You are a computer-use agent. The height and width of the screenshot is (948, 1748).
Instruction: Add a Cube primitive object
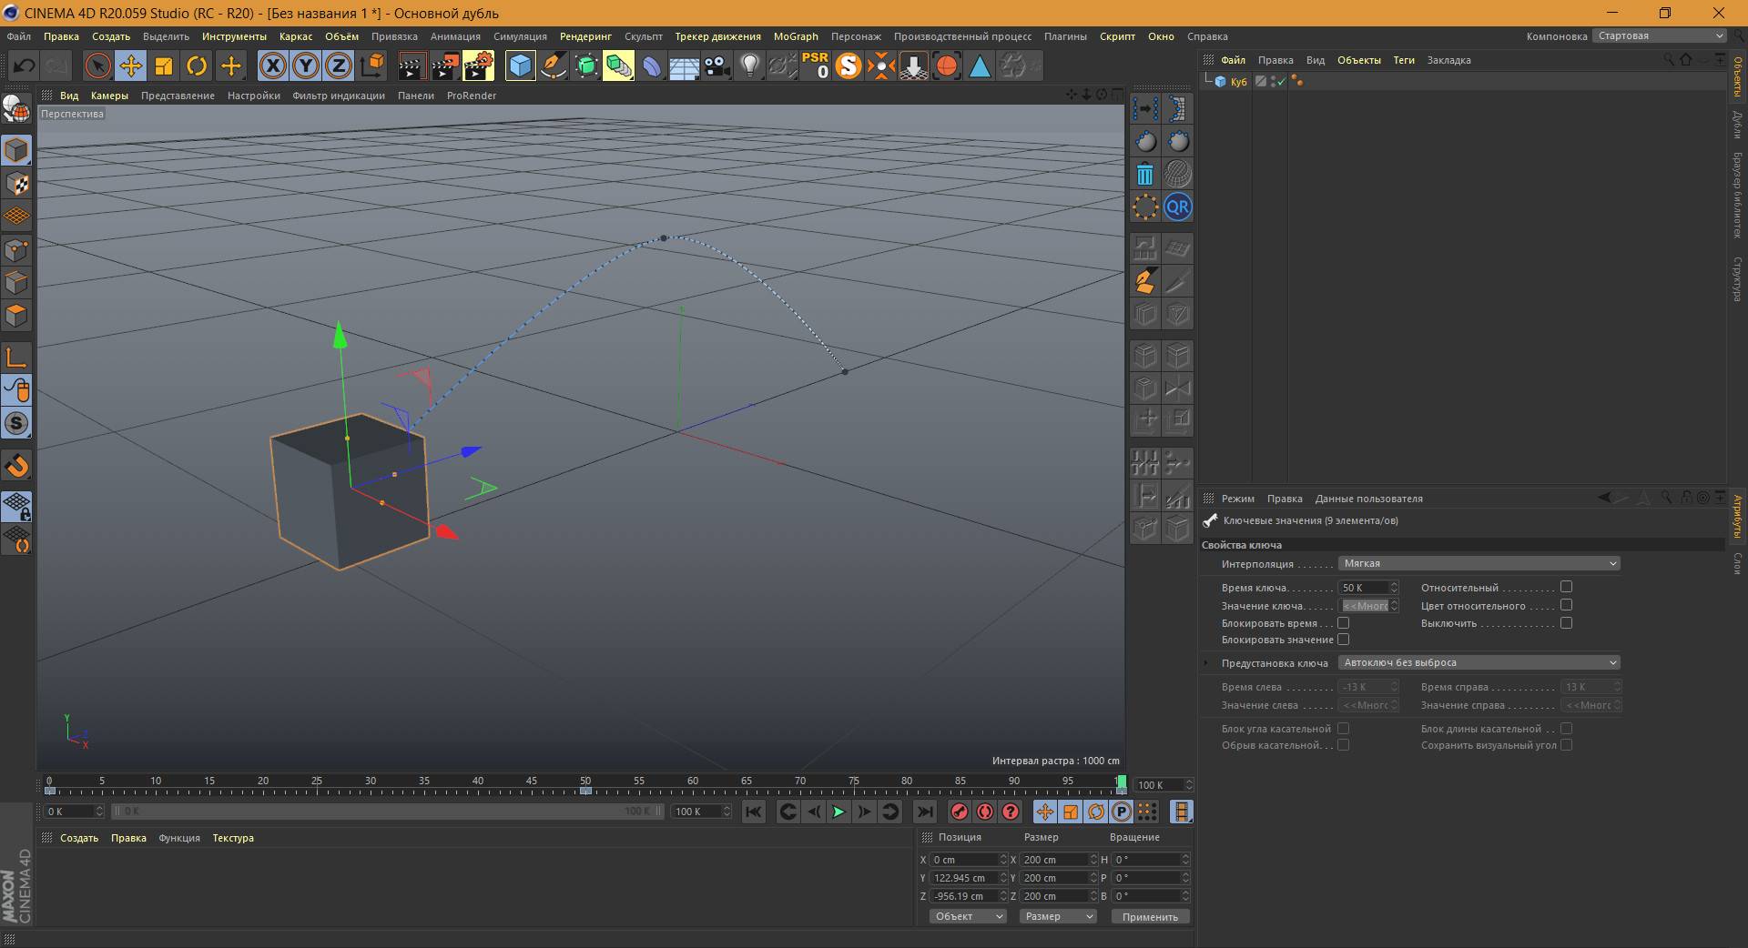[520, 66]
